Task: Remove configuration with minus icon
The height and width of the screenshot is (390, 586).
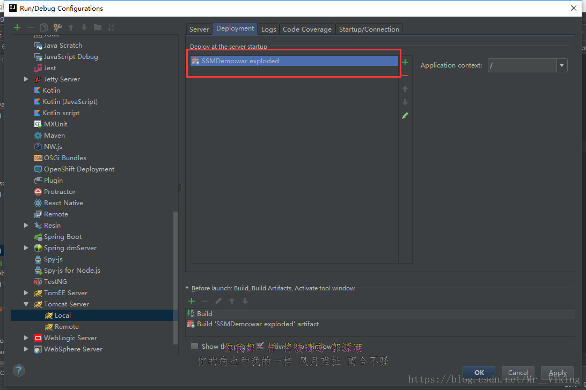Action: (x=31, y=27)
